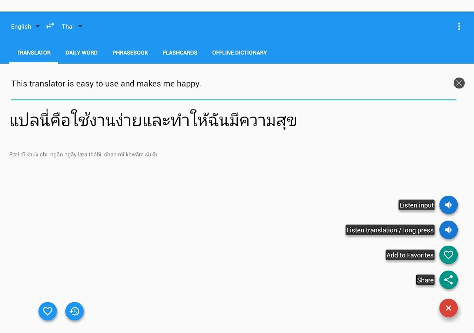Tap the green Add to Favorites heart
Screen dimensions: 474x333
(448, 255)
